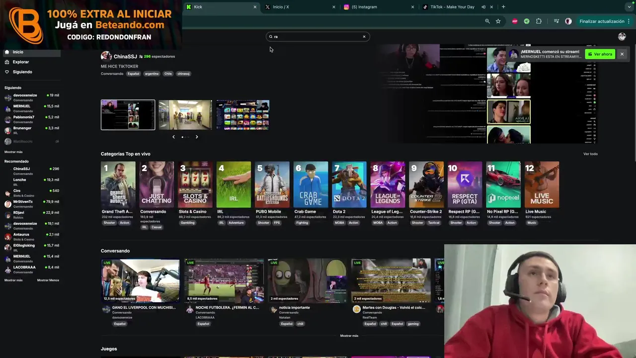
Task: Switch to the Inicio / X tab
Action: pos(301,7)
